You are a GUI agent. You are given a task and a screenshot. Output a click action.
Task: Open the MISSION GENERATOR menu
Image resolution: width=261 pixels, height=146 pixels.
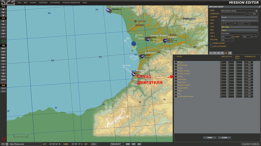pos(71,3)
